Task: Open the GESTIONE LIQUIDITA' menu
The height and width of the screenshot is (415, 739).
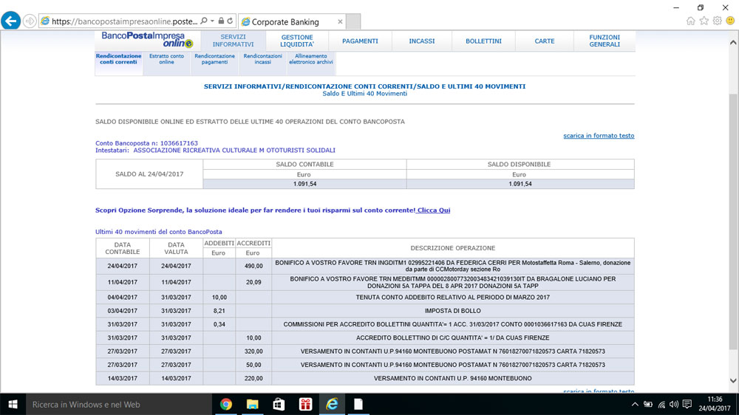Action: coord(297,41)
